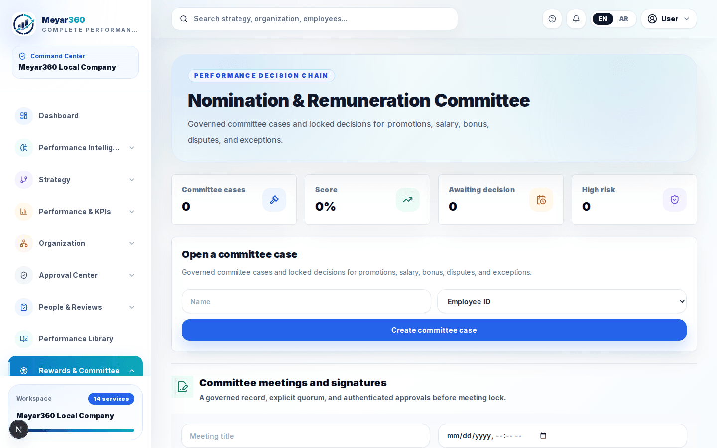Expand the People & Reviews chevron
This screenshot has height=448, width=717.
tap(132, 307)
